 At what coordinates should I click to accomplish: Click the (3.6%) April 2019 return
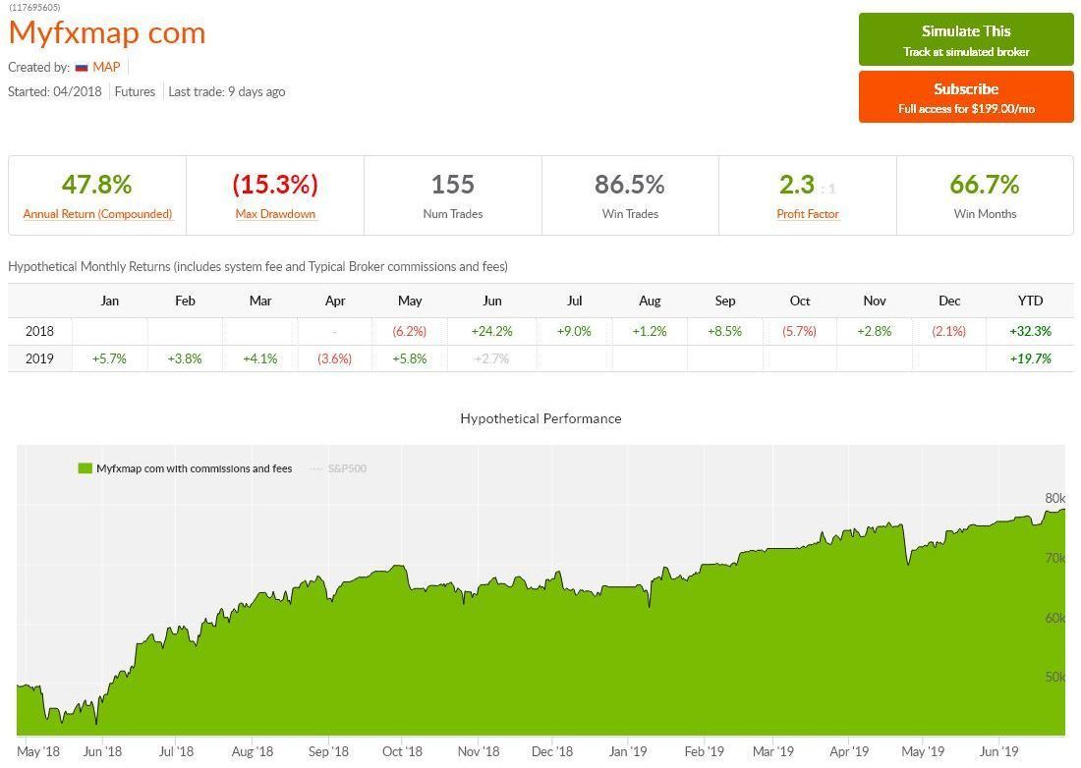point(334,358)
